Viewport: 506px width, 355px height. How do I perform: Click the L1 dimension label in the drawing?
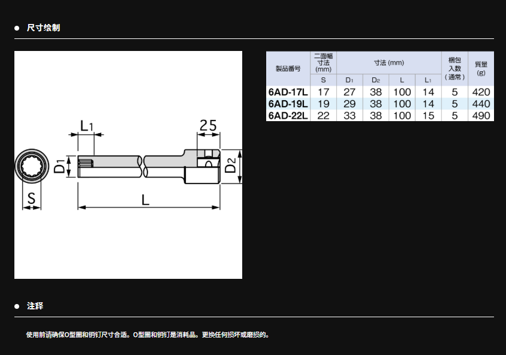[x=86, y=126]
